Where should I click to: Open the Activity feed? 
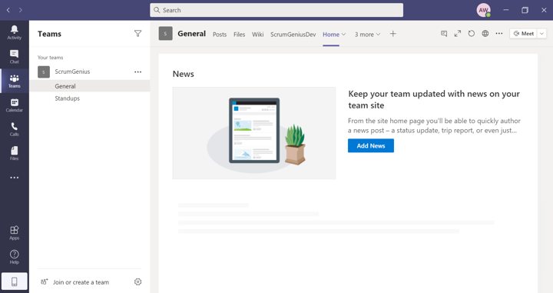14,32
